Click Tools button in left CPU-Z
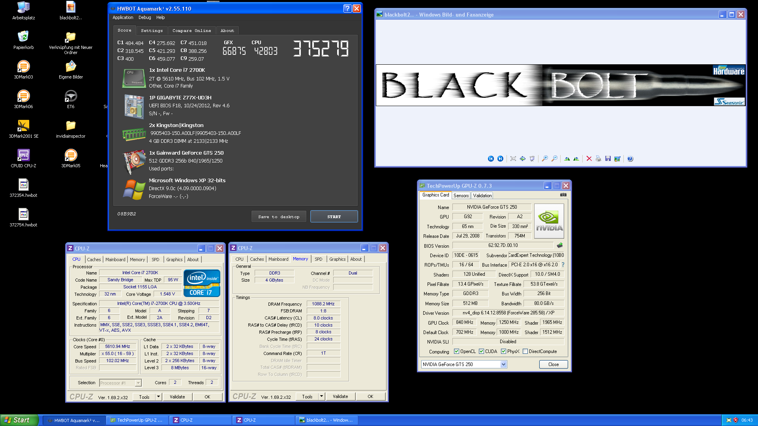The height and width of the screenshot is (426, 758). pos(144,397)
